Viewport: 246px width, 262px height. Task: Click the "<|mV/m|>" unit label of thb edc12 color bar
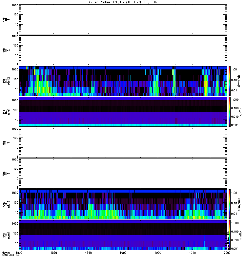click(239, 81)
